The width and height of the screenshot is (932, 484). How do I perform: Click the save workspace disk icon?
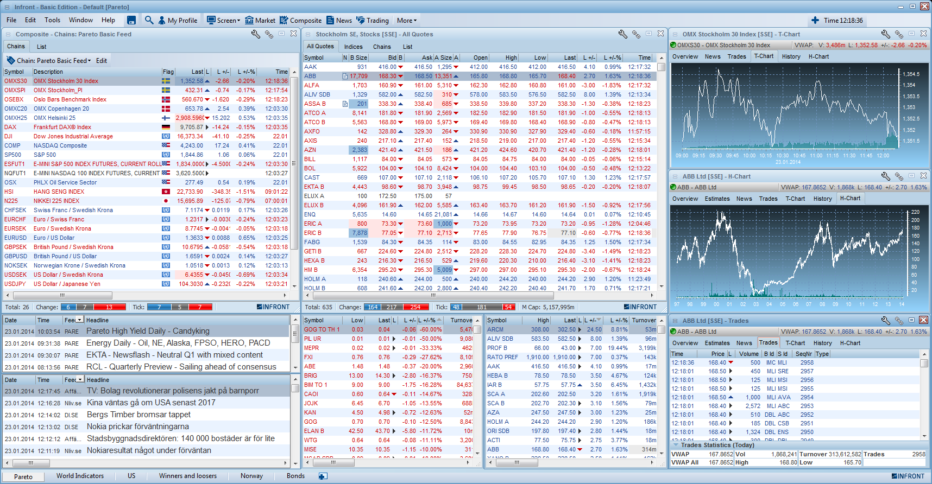click(131, 20)
